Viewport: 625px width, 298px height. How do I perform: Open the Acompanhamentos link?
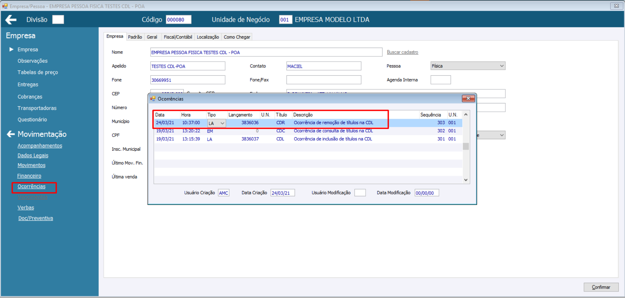point(40,146)
